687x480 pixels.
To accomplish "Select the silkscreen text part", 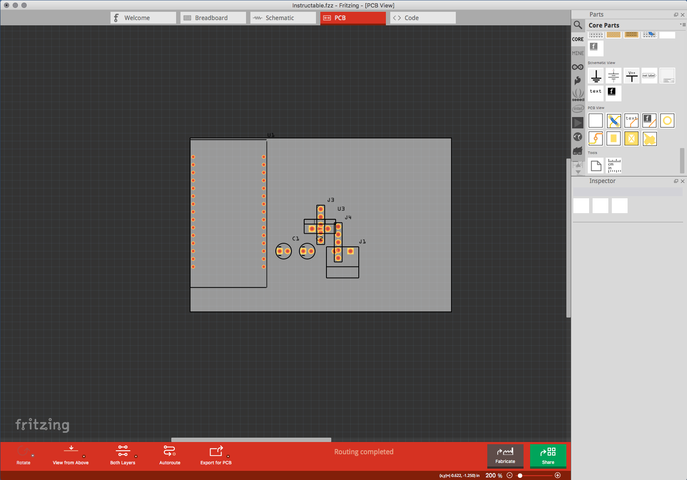I will point(631,121).
